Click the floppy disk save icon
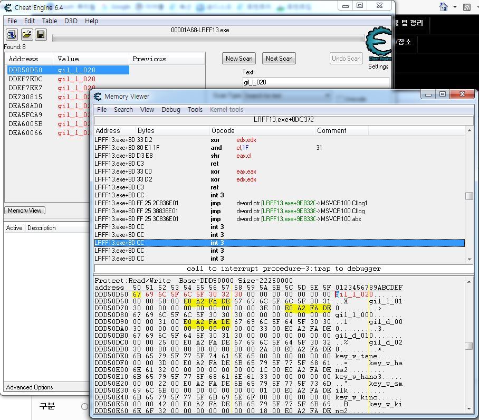 (x=41, y=34)
